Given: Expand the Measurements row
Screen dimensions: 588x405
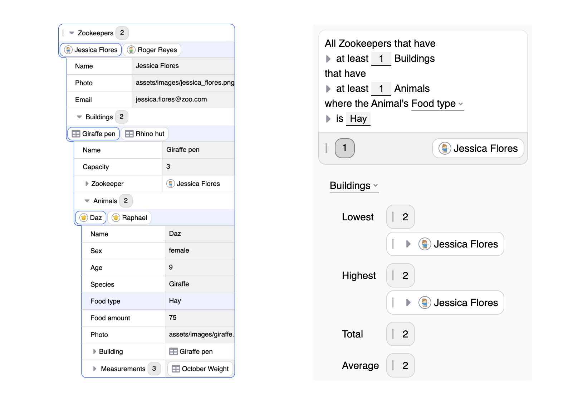Looking at the screenshot, I should click(x=95, y=369).
